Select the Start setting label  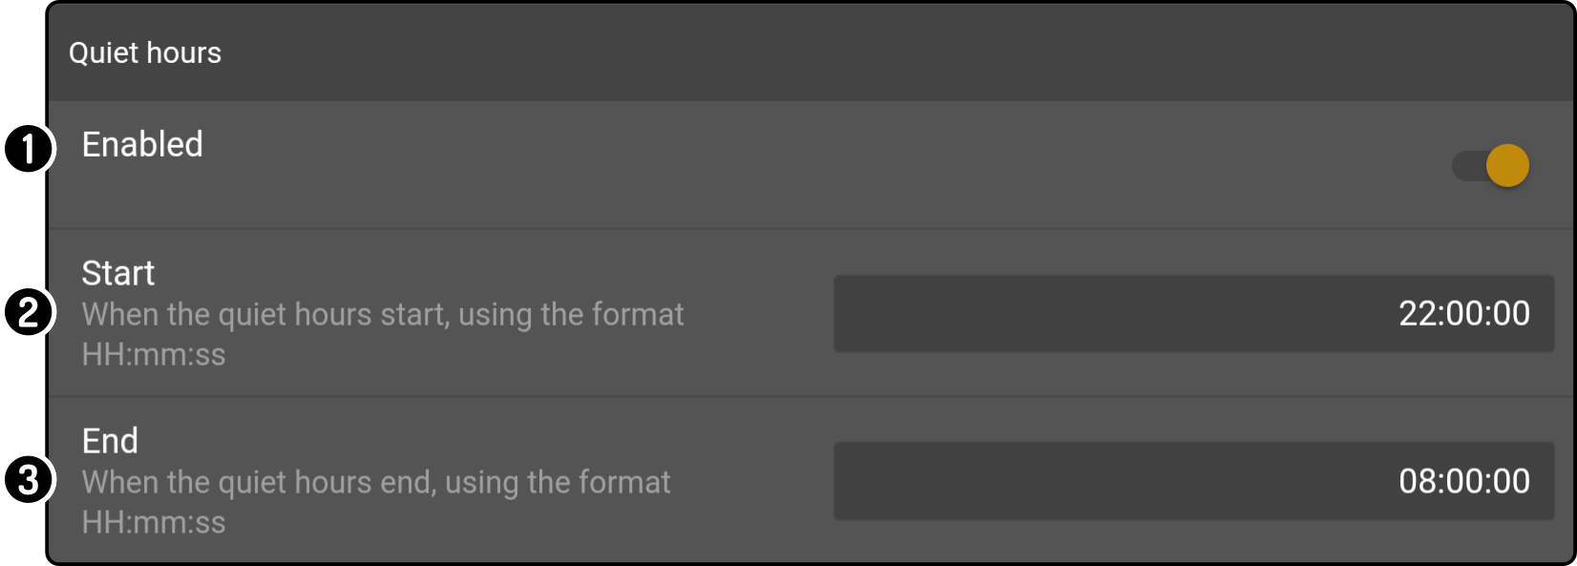(x=118, y=273)
